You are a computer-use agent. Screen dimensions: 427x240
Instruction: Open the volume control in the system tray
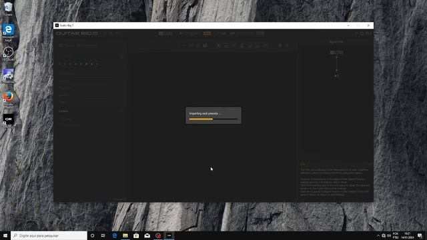click(x=389, y=235)
